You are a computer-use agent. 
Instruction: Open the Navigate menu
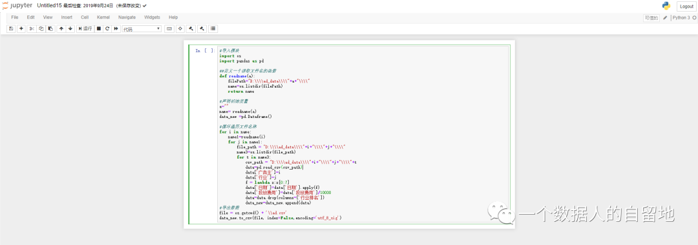click(x=127, y=17)
